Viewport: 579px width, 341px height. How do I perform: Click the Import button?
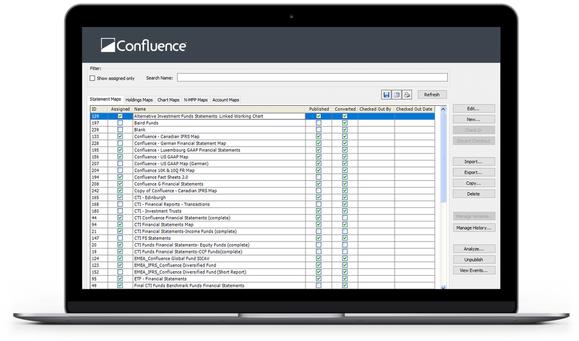pyautogui.click(x=474, y=161)
